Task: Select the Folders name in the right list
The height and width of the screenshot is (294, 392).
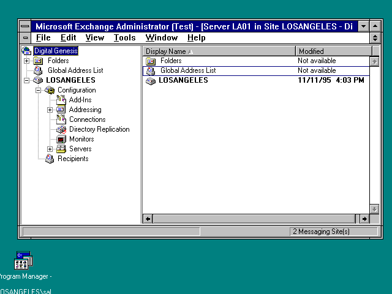Action: click(171, 61)
